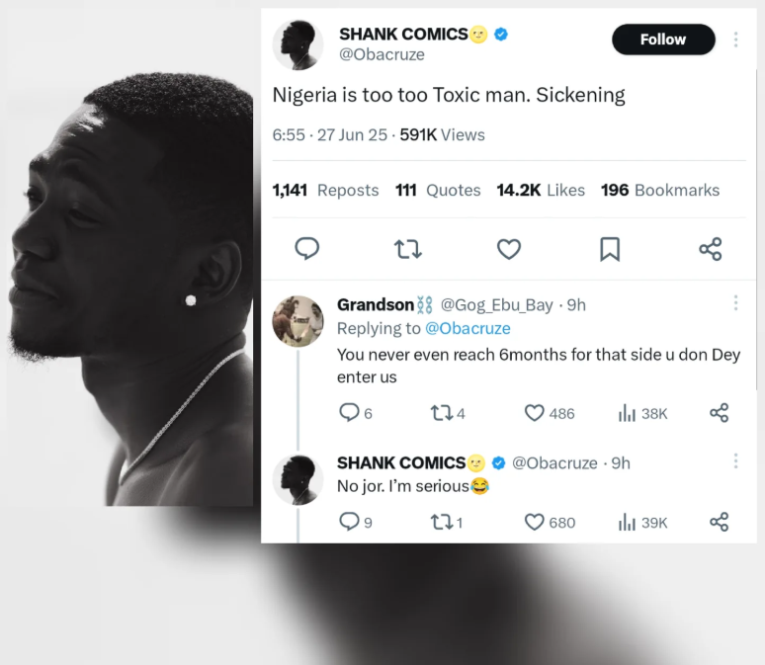Open more options on Grandson's reply

(735, 303)
